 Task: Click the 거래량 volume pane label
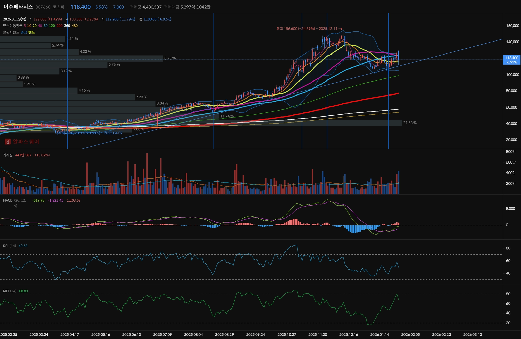[8, 155]
